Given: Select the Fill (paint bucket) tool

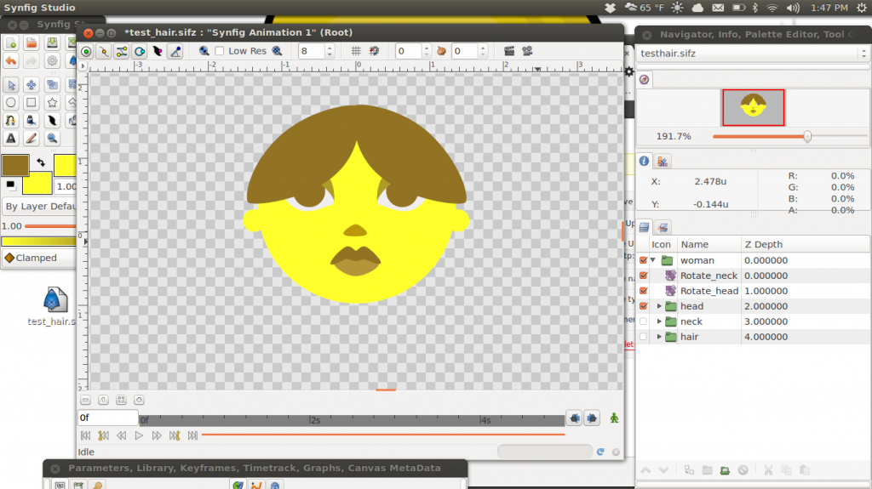Looking at the screenshot, I should pyautogui.click(x=32, y=121).
